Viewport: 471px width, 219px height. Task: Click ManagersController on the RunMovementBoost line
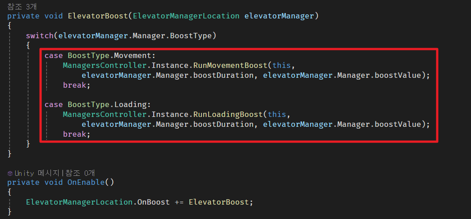105,65
